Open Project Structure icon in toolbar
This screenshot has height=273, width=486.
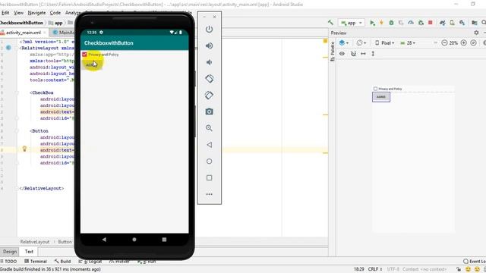[x=474, y=23]
